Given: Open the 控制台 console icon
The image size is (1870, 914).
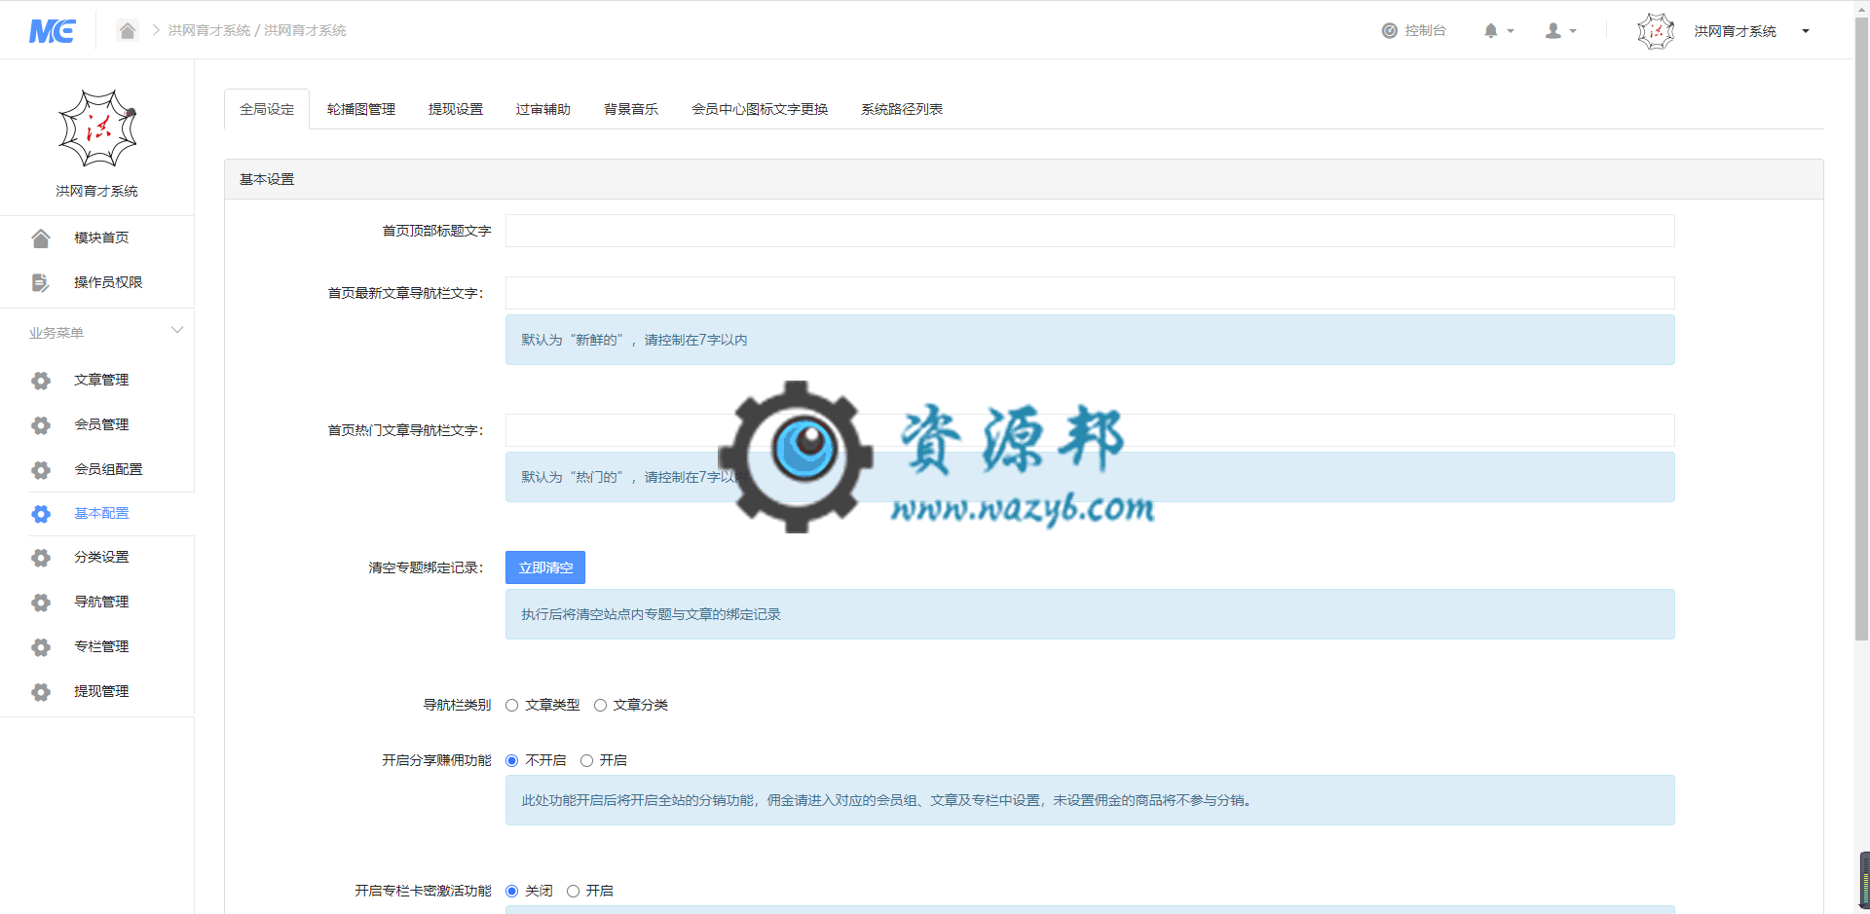Looking at the screenshot, I should 1390,31.
